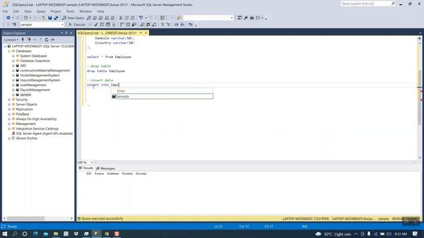Click the Cut scissors icon

click(x=121, y=18)
